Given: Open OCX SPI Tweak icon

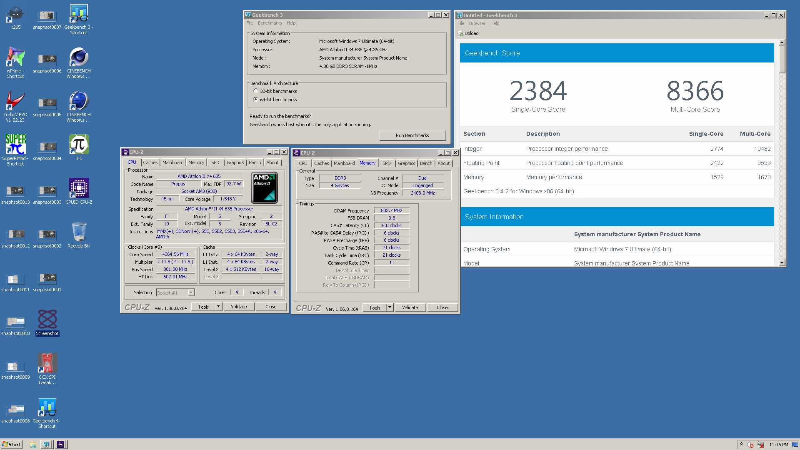Looking at the screenshot, I should pyautogui.click(x=47, y=370).
